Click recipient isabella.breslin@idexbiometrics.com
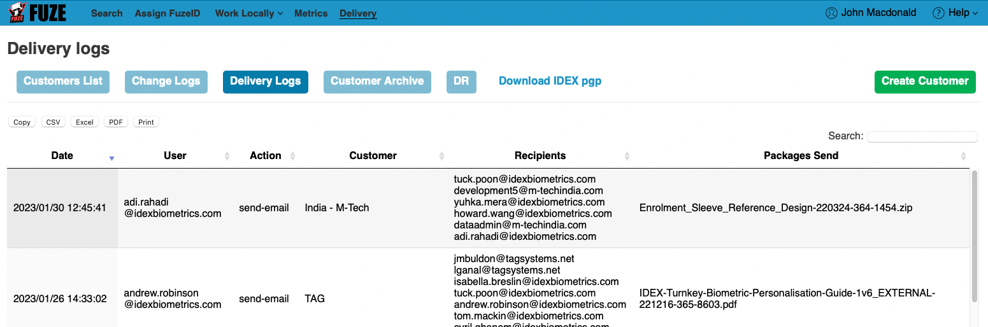Viewport: 988px width, 327px height. [x=536, y=281]
